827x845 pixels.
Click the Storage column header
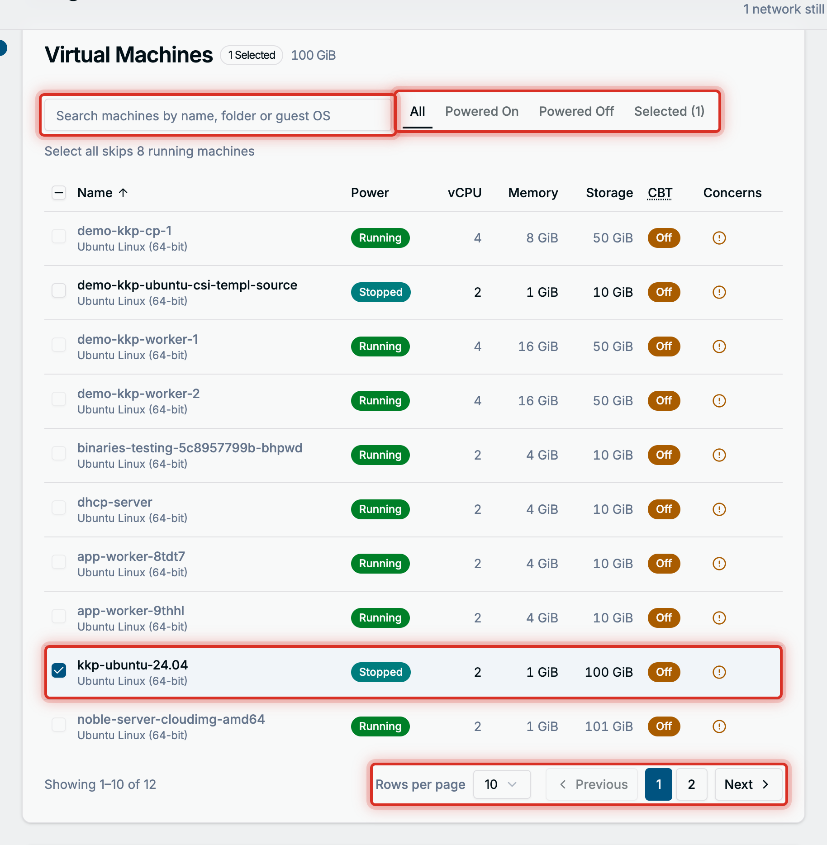point(609,193)
